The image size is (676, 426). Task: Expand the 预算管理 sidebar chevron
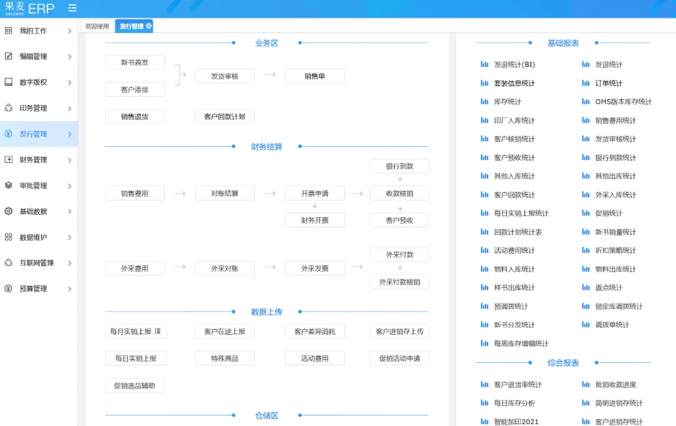[x=69, y=289]
